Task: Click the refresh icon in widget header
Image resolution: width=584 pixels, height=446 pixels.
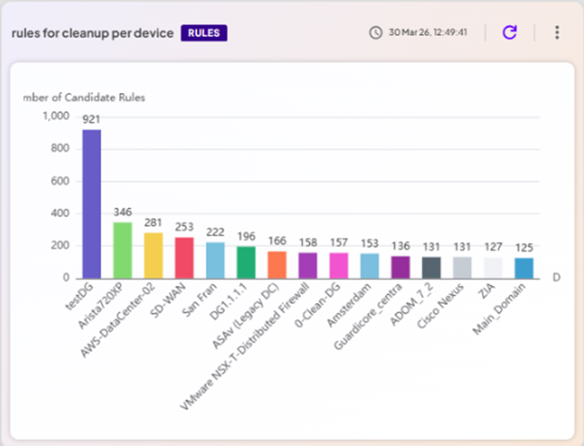Action: (509, 32)
